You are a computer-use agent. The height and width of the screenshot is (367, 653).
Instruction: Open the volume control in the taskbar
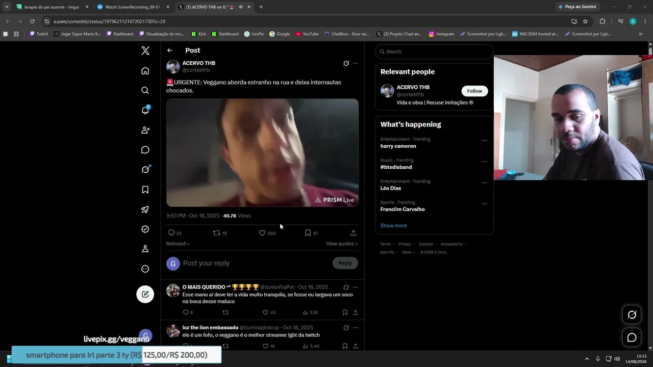click(x=617, y=359)
